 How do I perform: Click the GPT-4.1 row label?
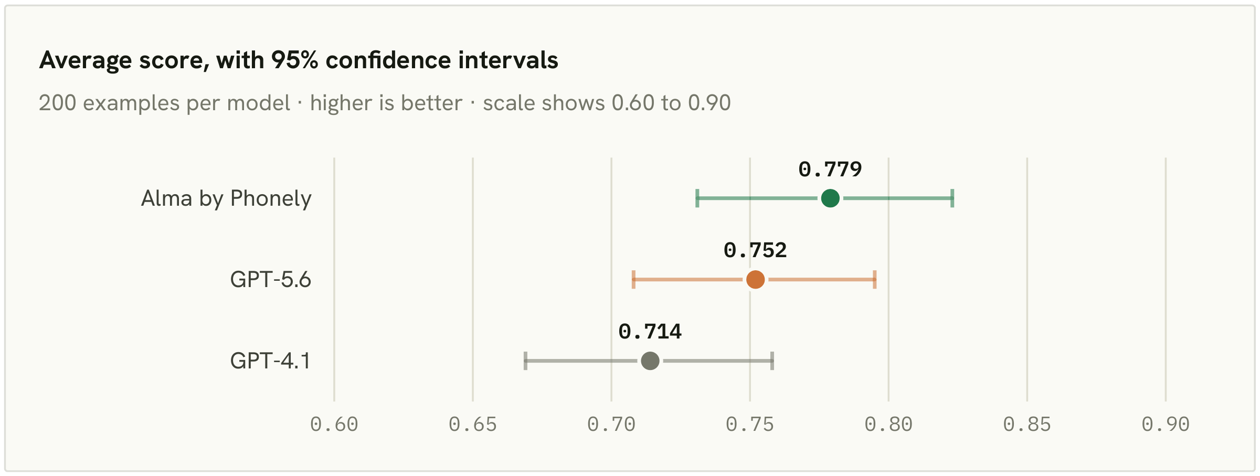[x=271, y=361]
